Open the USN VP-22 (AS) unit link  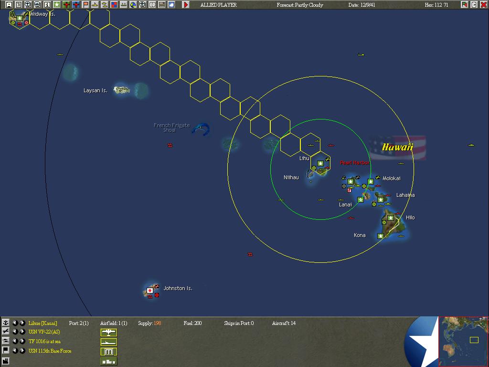point(44,332)
